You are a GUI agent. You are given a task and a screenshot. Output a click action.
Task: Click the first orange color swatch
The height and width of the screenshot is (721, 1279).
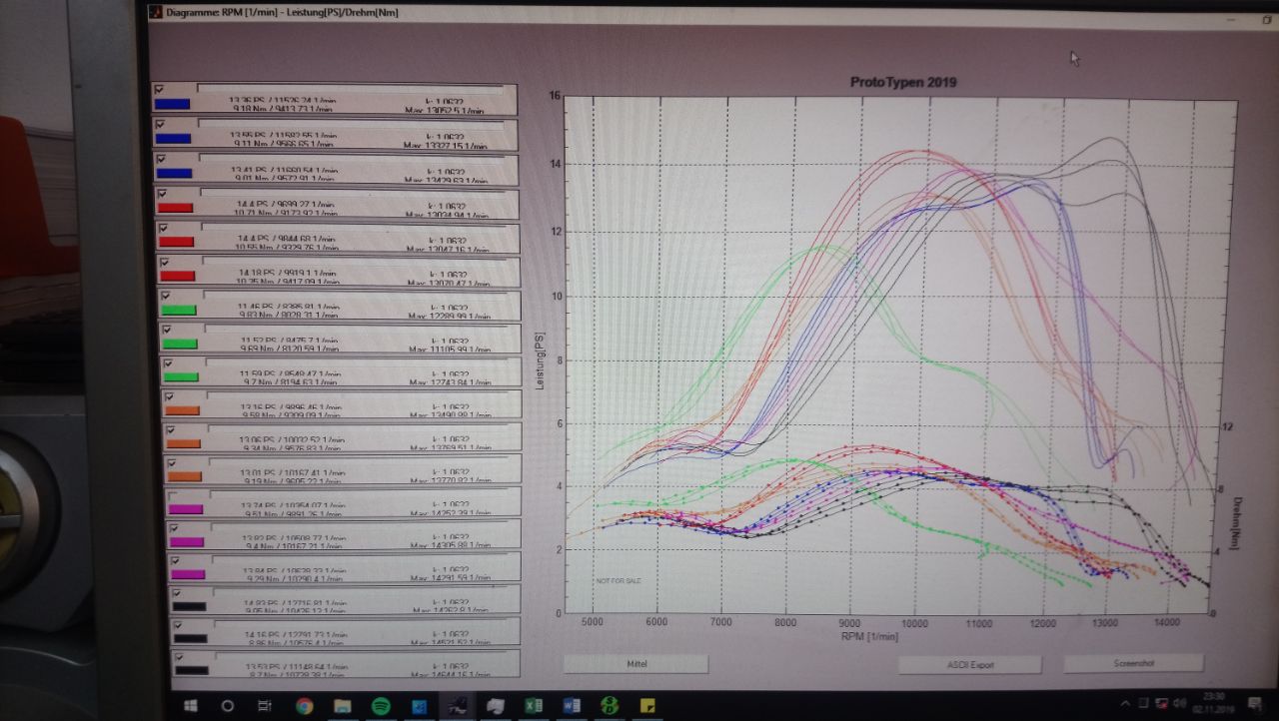pos(183,410)
